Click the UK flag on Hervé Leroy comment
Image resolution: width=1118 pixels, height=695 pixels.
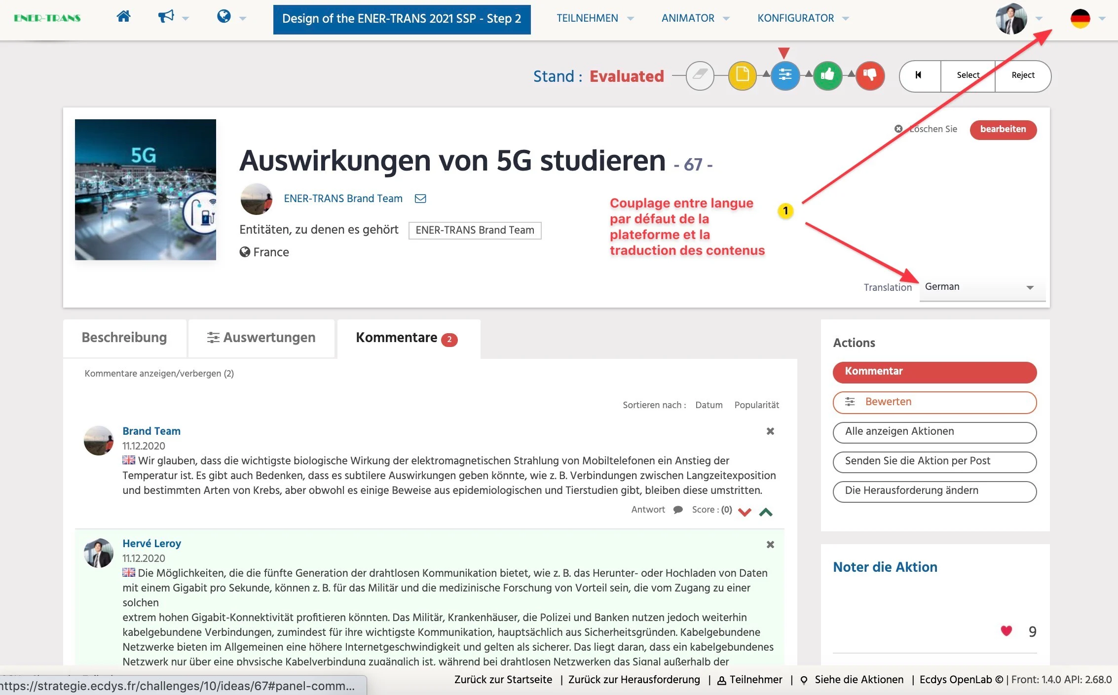pyautogui.click(x=129, y=573)
